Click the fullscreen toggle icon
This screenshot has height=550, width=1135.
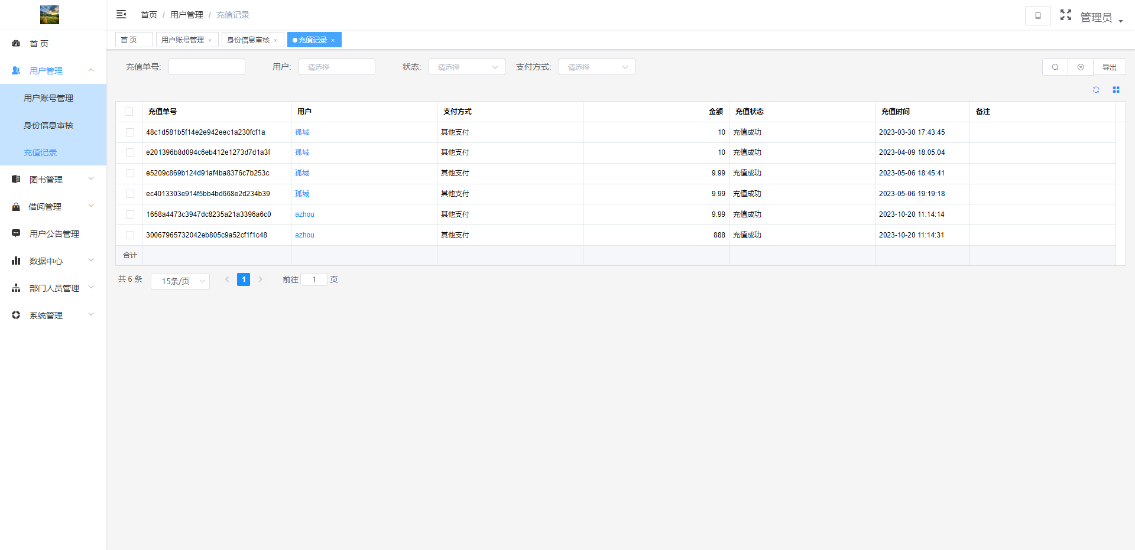pos(1065,15)
